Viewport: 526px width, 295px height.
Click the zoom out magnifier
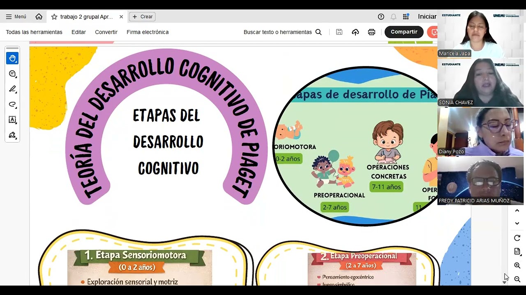[x=517, y=279]
